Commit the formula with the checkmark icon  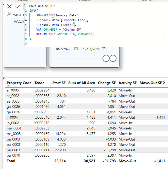(18, 7)
